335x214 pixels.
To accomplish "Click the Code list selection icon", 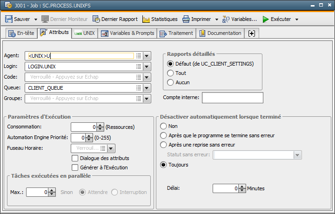I will pyautogui.click(x=139, y=77).
